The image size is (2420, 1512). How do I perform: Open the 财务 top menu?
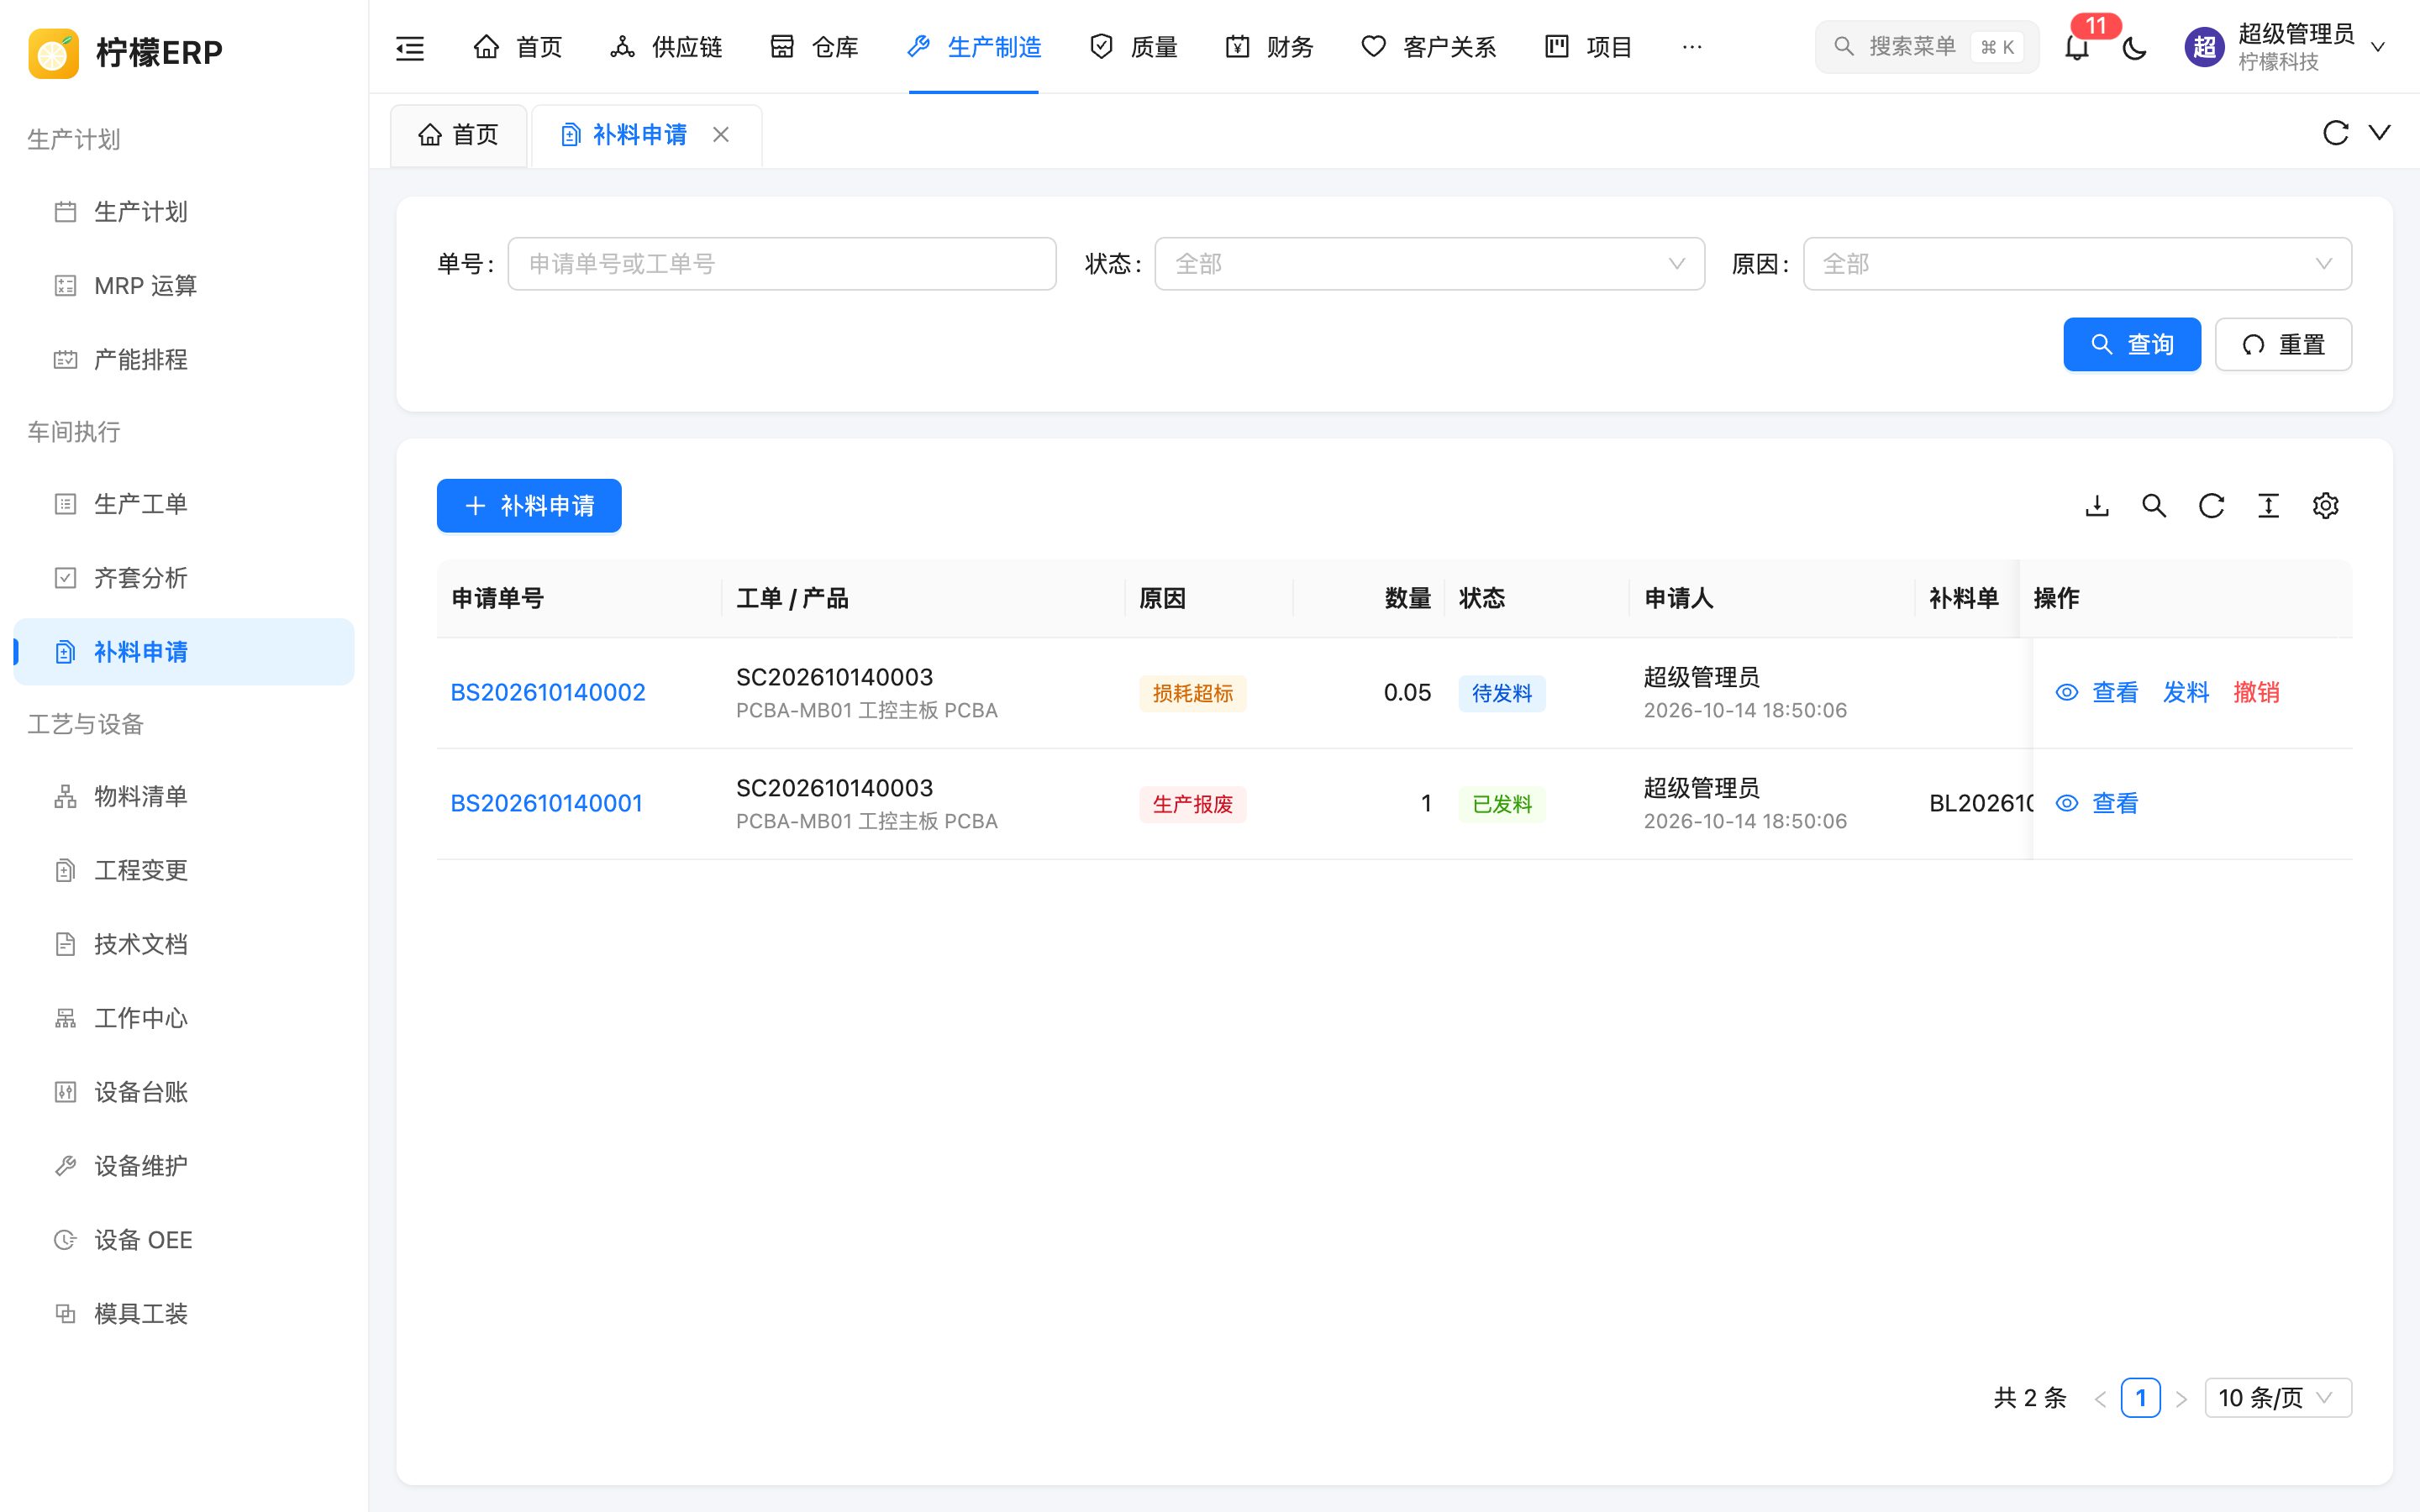pyautogui.click(x=1269, y=47)
